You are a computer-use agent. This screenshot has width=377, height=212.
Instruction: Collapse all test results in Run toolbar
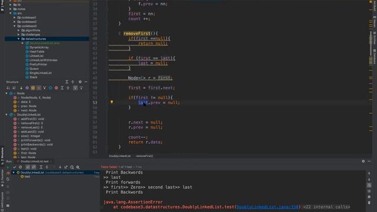point(47,167)
